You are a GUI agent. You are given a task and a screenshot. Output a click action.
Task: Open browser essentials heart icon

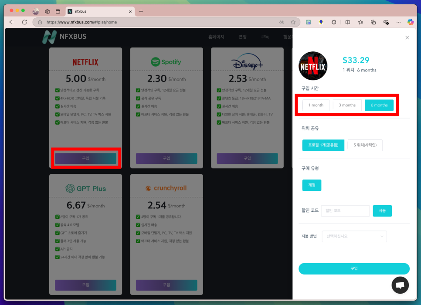tap(386, 22)
